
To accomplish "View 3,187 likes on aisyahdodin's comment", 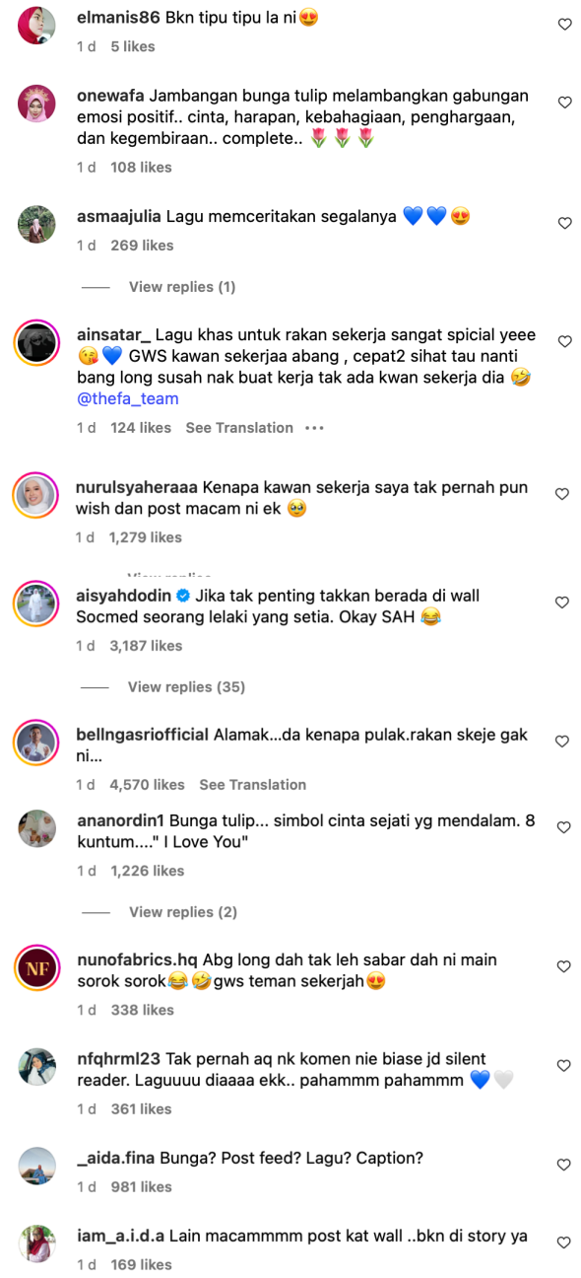I will pos(146,646).
